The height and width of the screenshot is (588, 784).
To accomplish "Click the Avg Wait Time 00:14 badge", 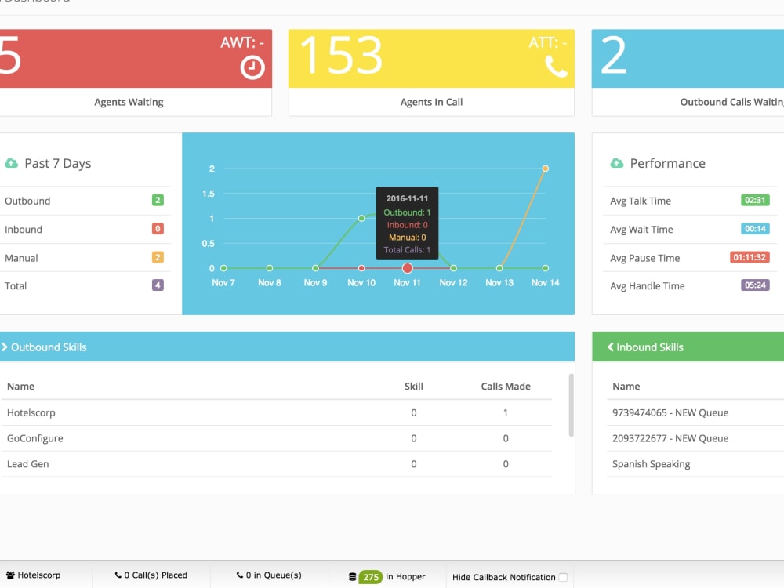I will pyautogui.click(x=755, y=228).
